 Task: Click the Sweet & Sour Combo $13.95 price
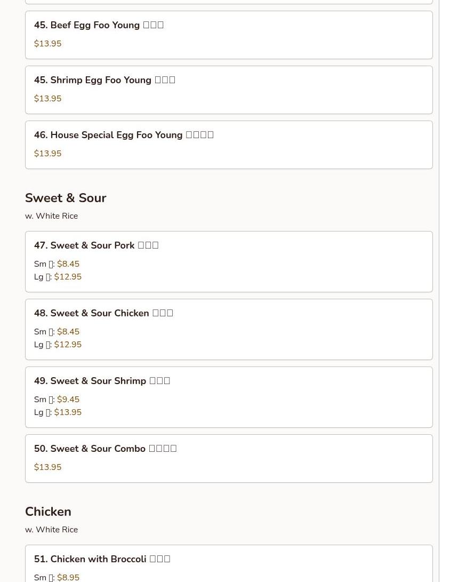[x=47, y=467]
